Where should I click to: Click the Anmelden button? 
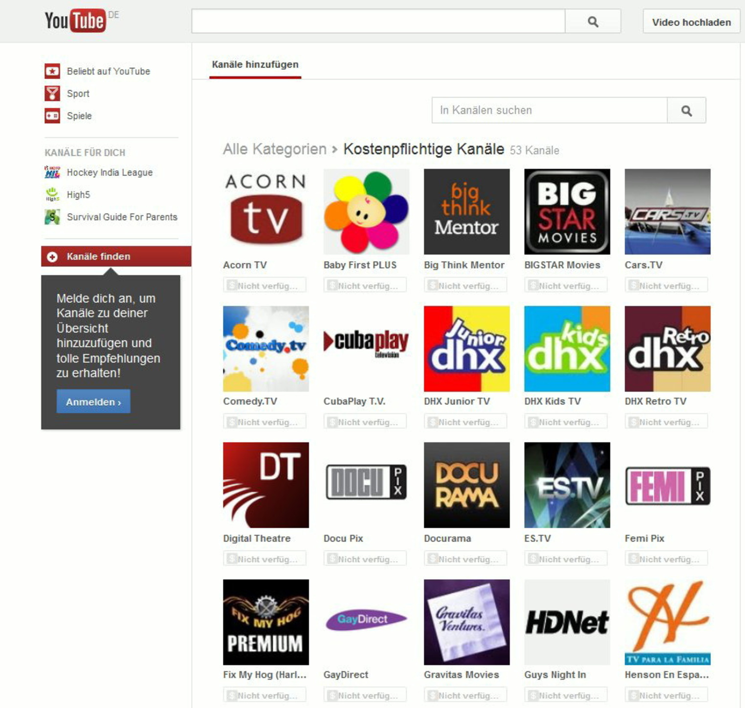(x=93, y=401)
